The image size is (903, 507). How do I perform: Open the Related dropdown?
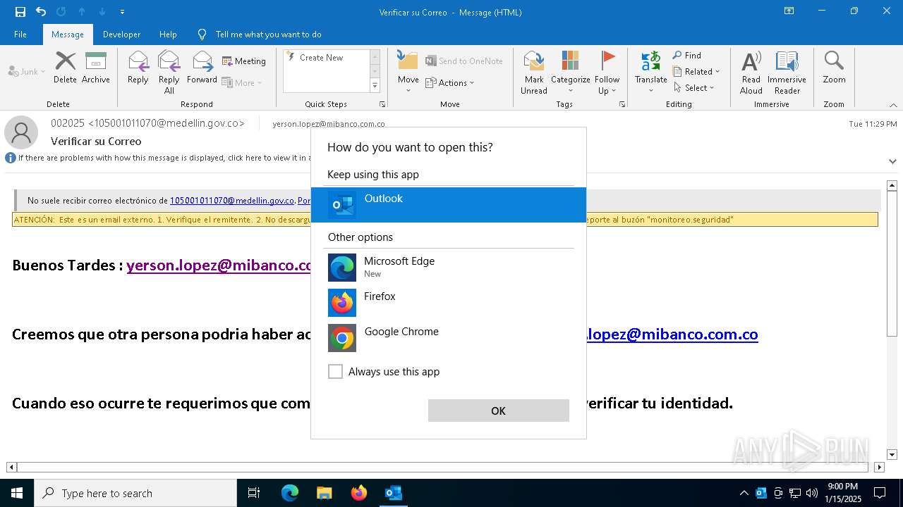tap(696, 71)
